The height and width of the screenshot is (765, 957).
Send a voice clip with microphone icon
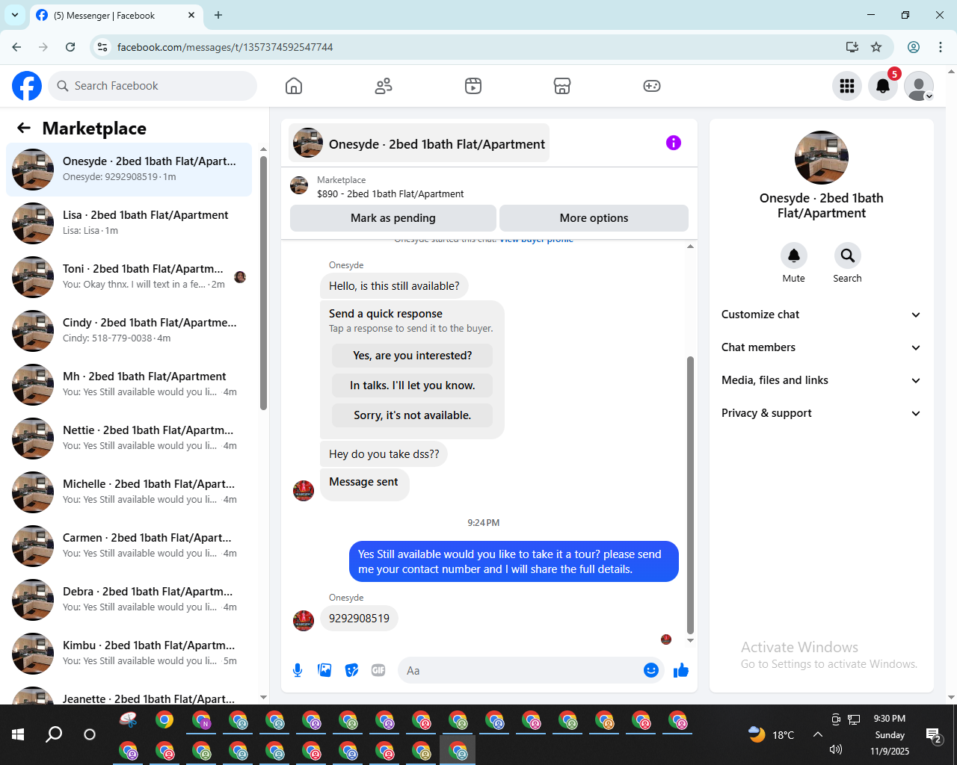[298, 670]
